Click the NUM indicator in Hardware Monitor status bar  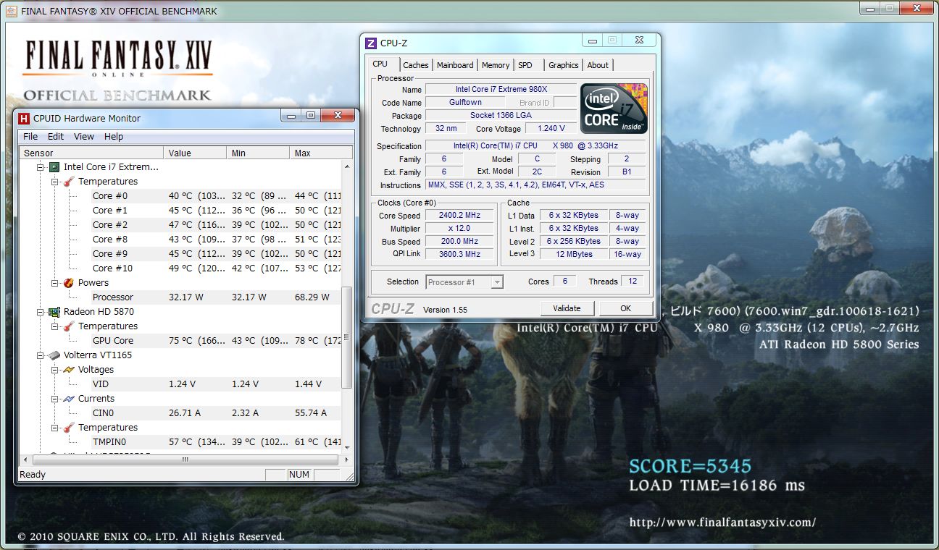point(299,475)
